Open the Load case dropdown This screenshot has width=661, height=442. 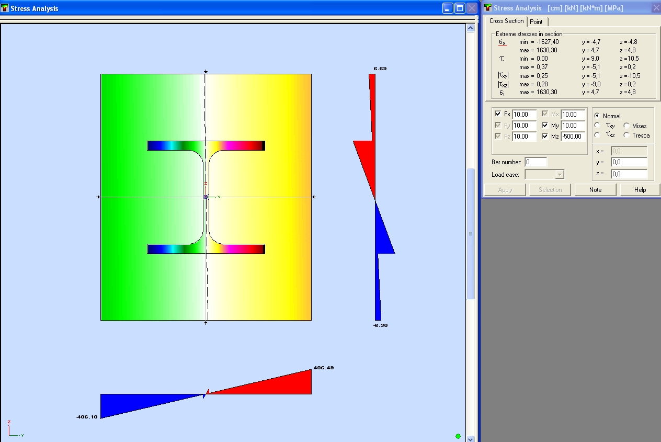tap(560, 175)
